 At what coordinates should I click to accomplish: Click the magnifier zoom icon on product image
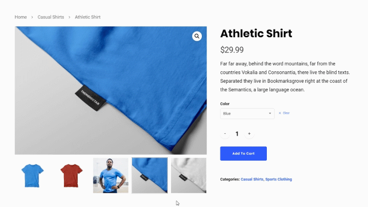197,36
